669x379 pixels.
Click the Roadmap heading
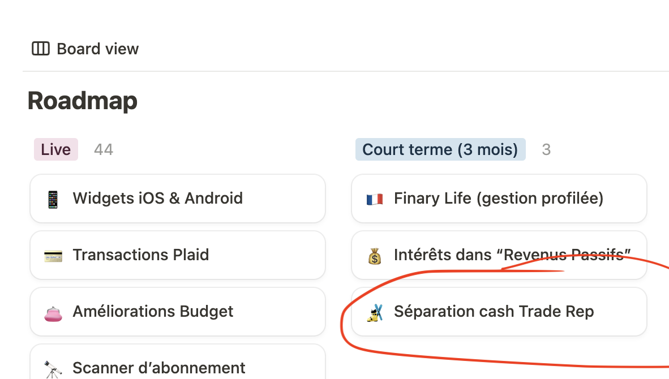click(83, 101)
